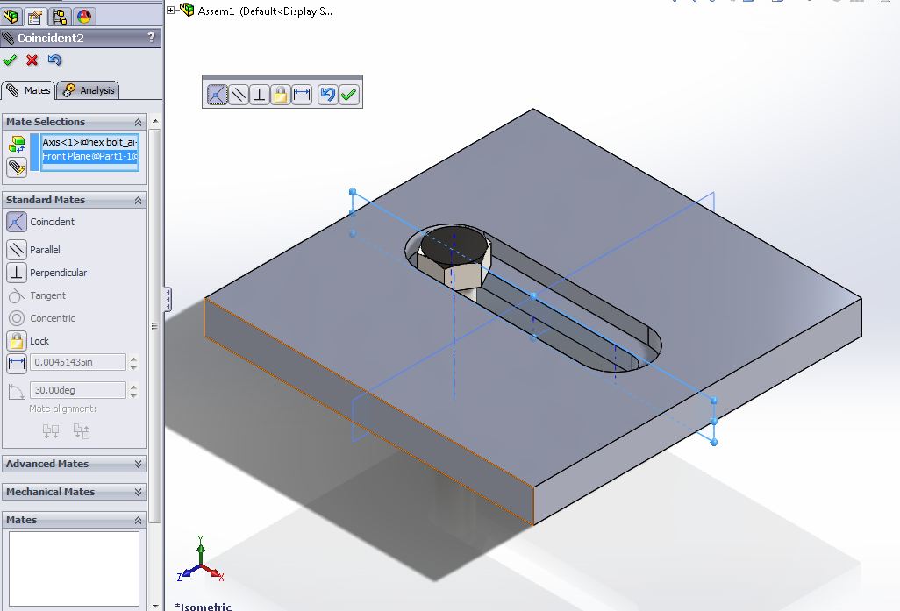Switch to the Analysis tab
The height and width of the screenshot is (611, 900).
point(88,90)
